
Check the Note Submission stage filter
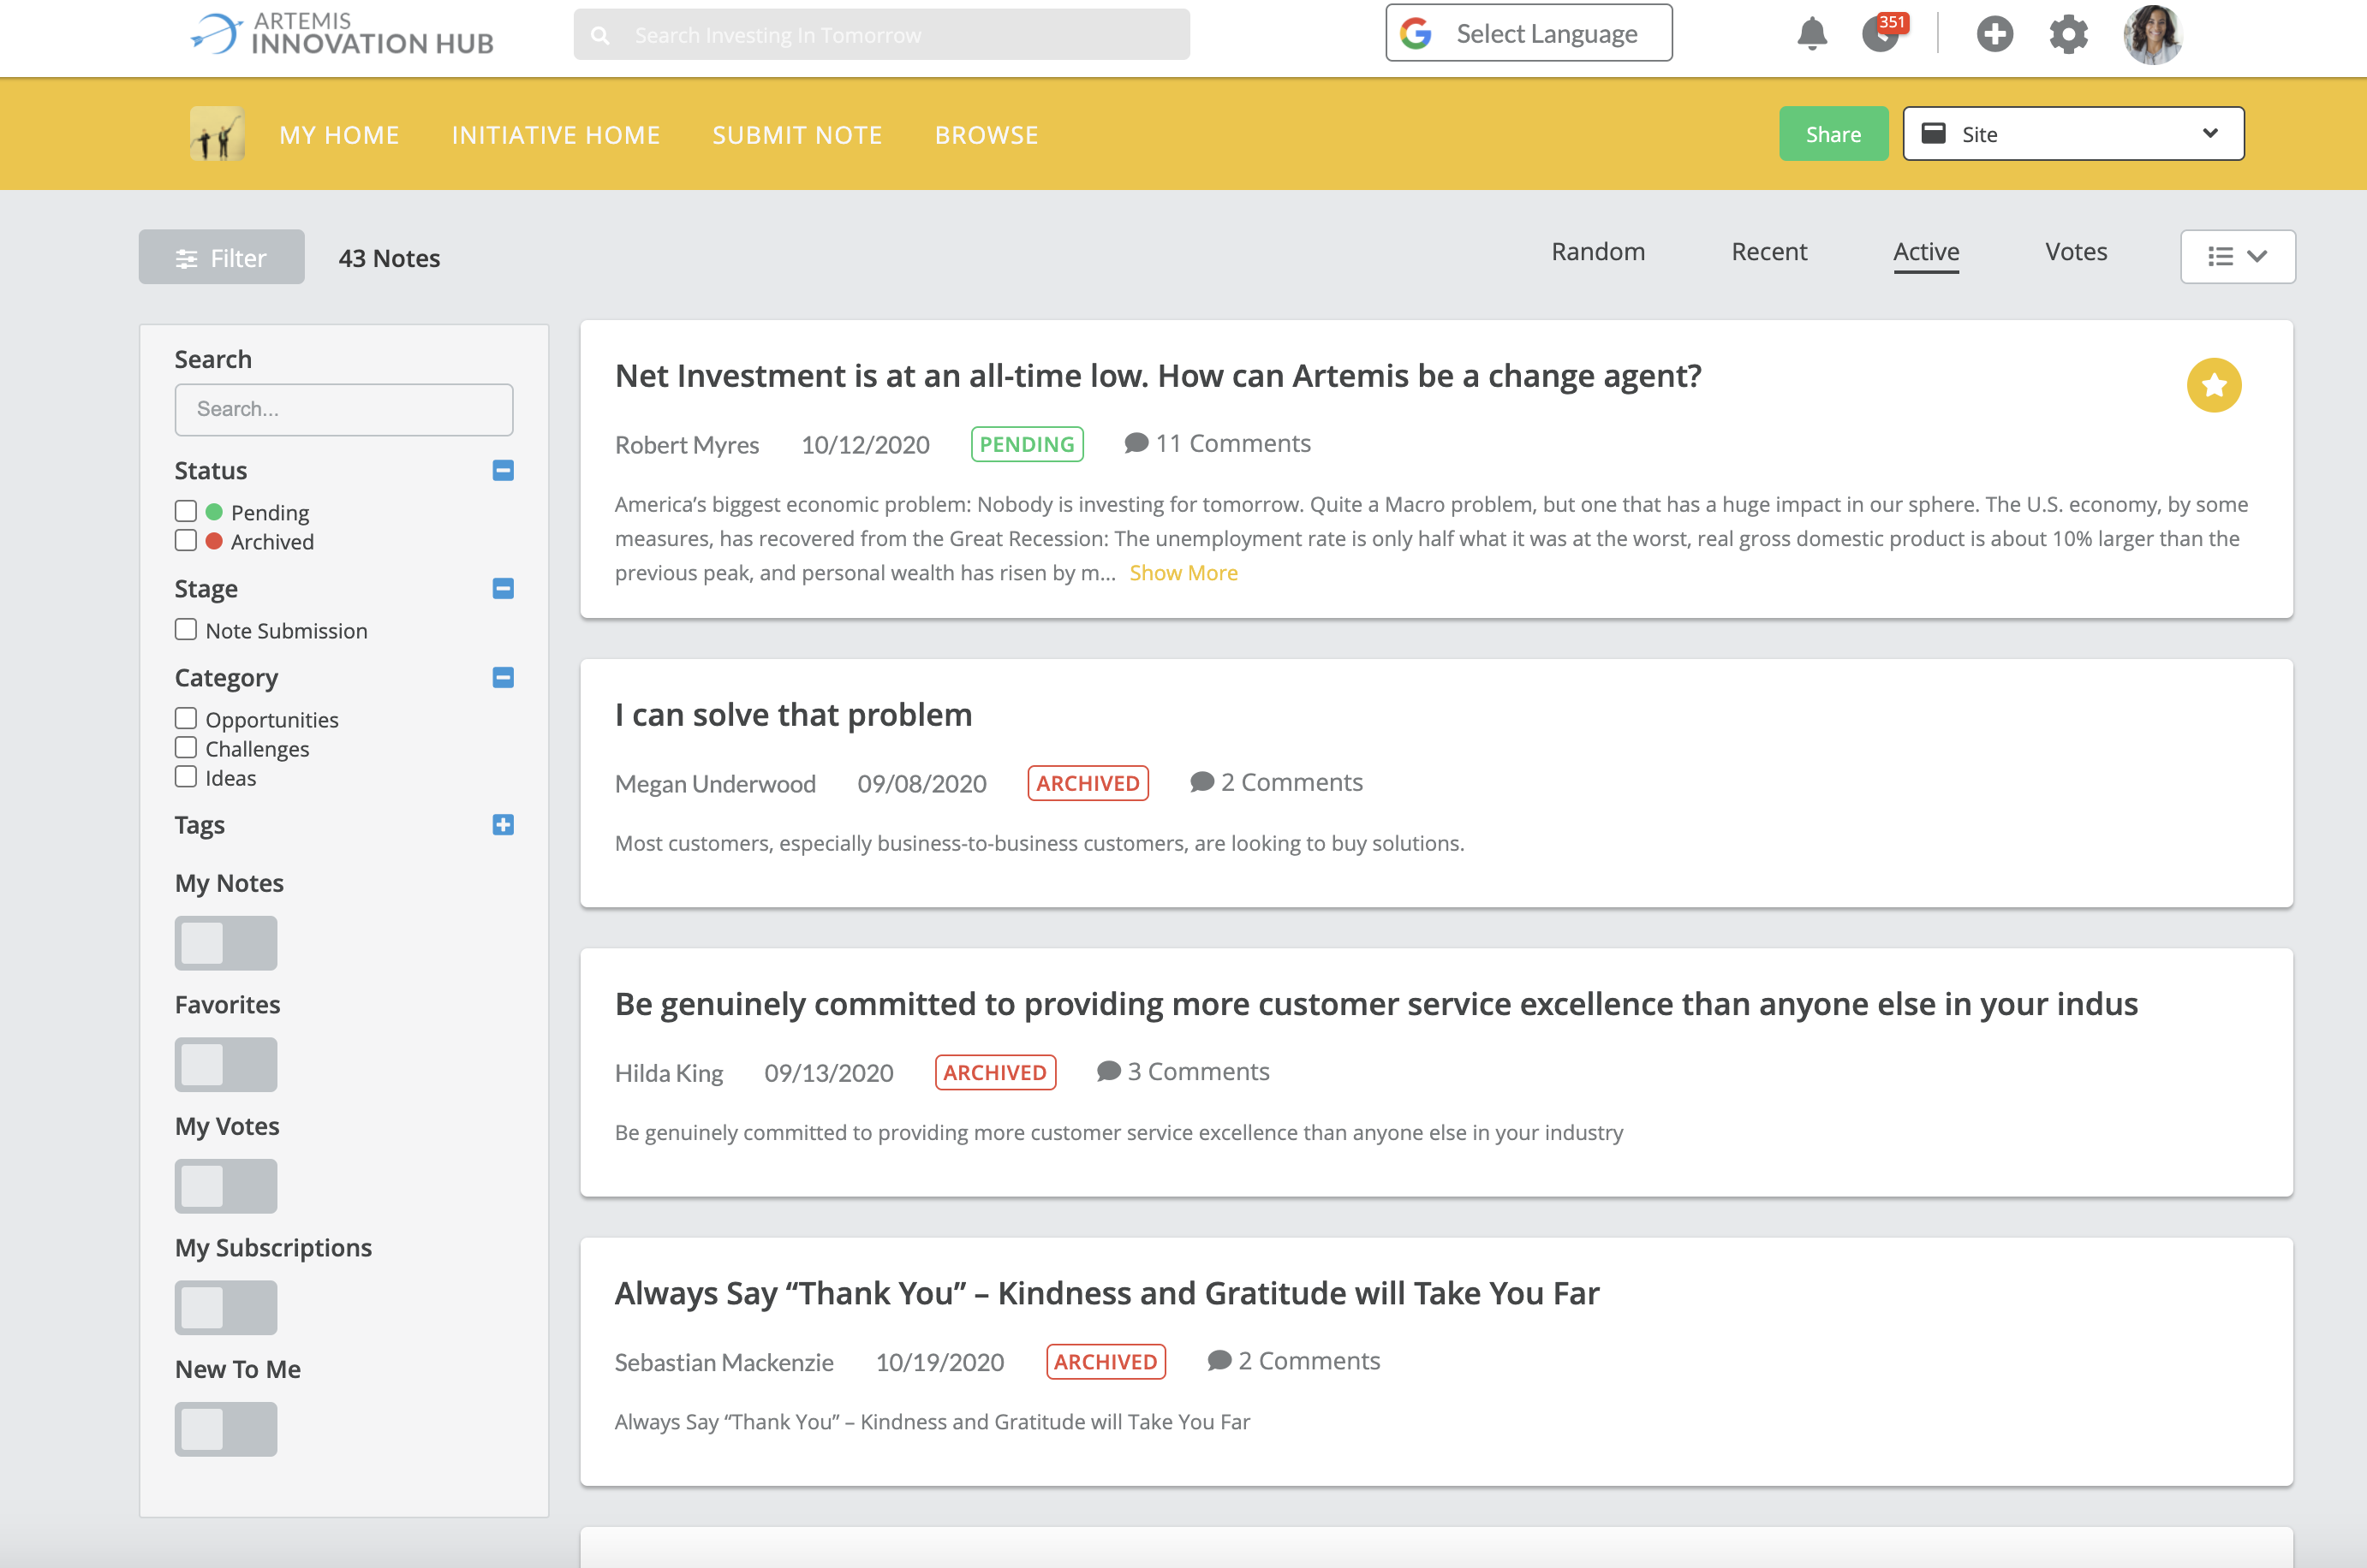point(186,630)
